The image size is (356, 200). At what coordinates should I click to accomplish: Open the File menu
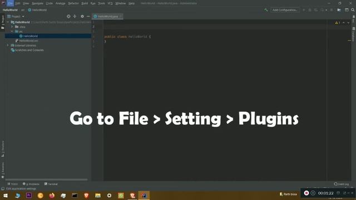point(10,3)
